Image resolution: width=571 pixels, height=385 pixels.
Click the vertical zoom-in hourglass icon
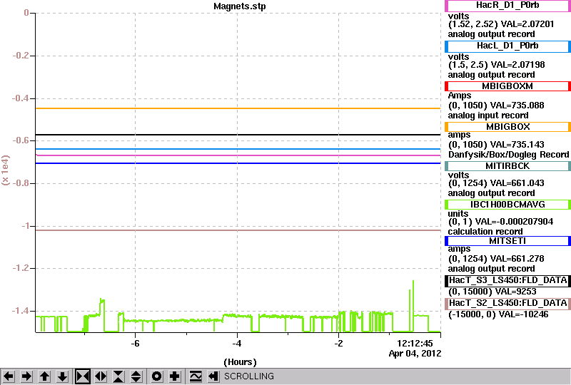click(x=118, y=376)
